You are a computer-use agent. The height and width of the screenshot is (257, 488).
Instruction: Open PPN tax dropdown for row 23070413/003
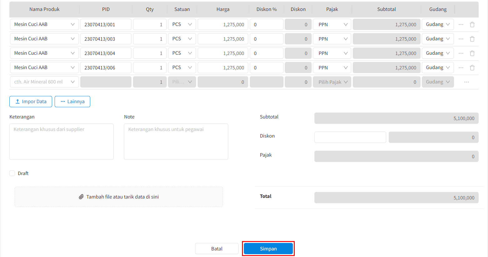332,39
